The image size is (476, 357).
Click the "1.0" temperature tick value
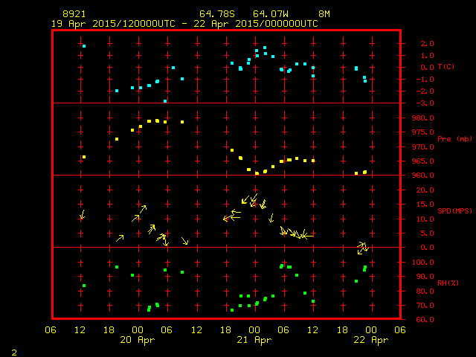click(427, 56)
